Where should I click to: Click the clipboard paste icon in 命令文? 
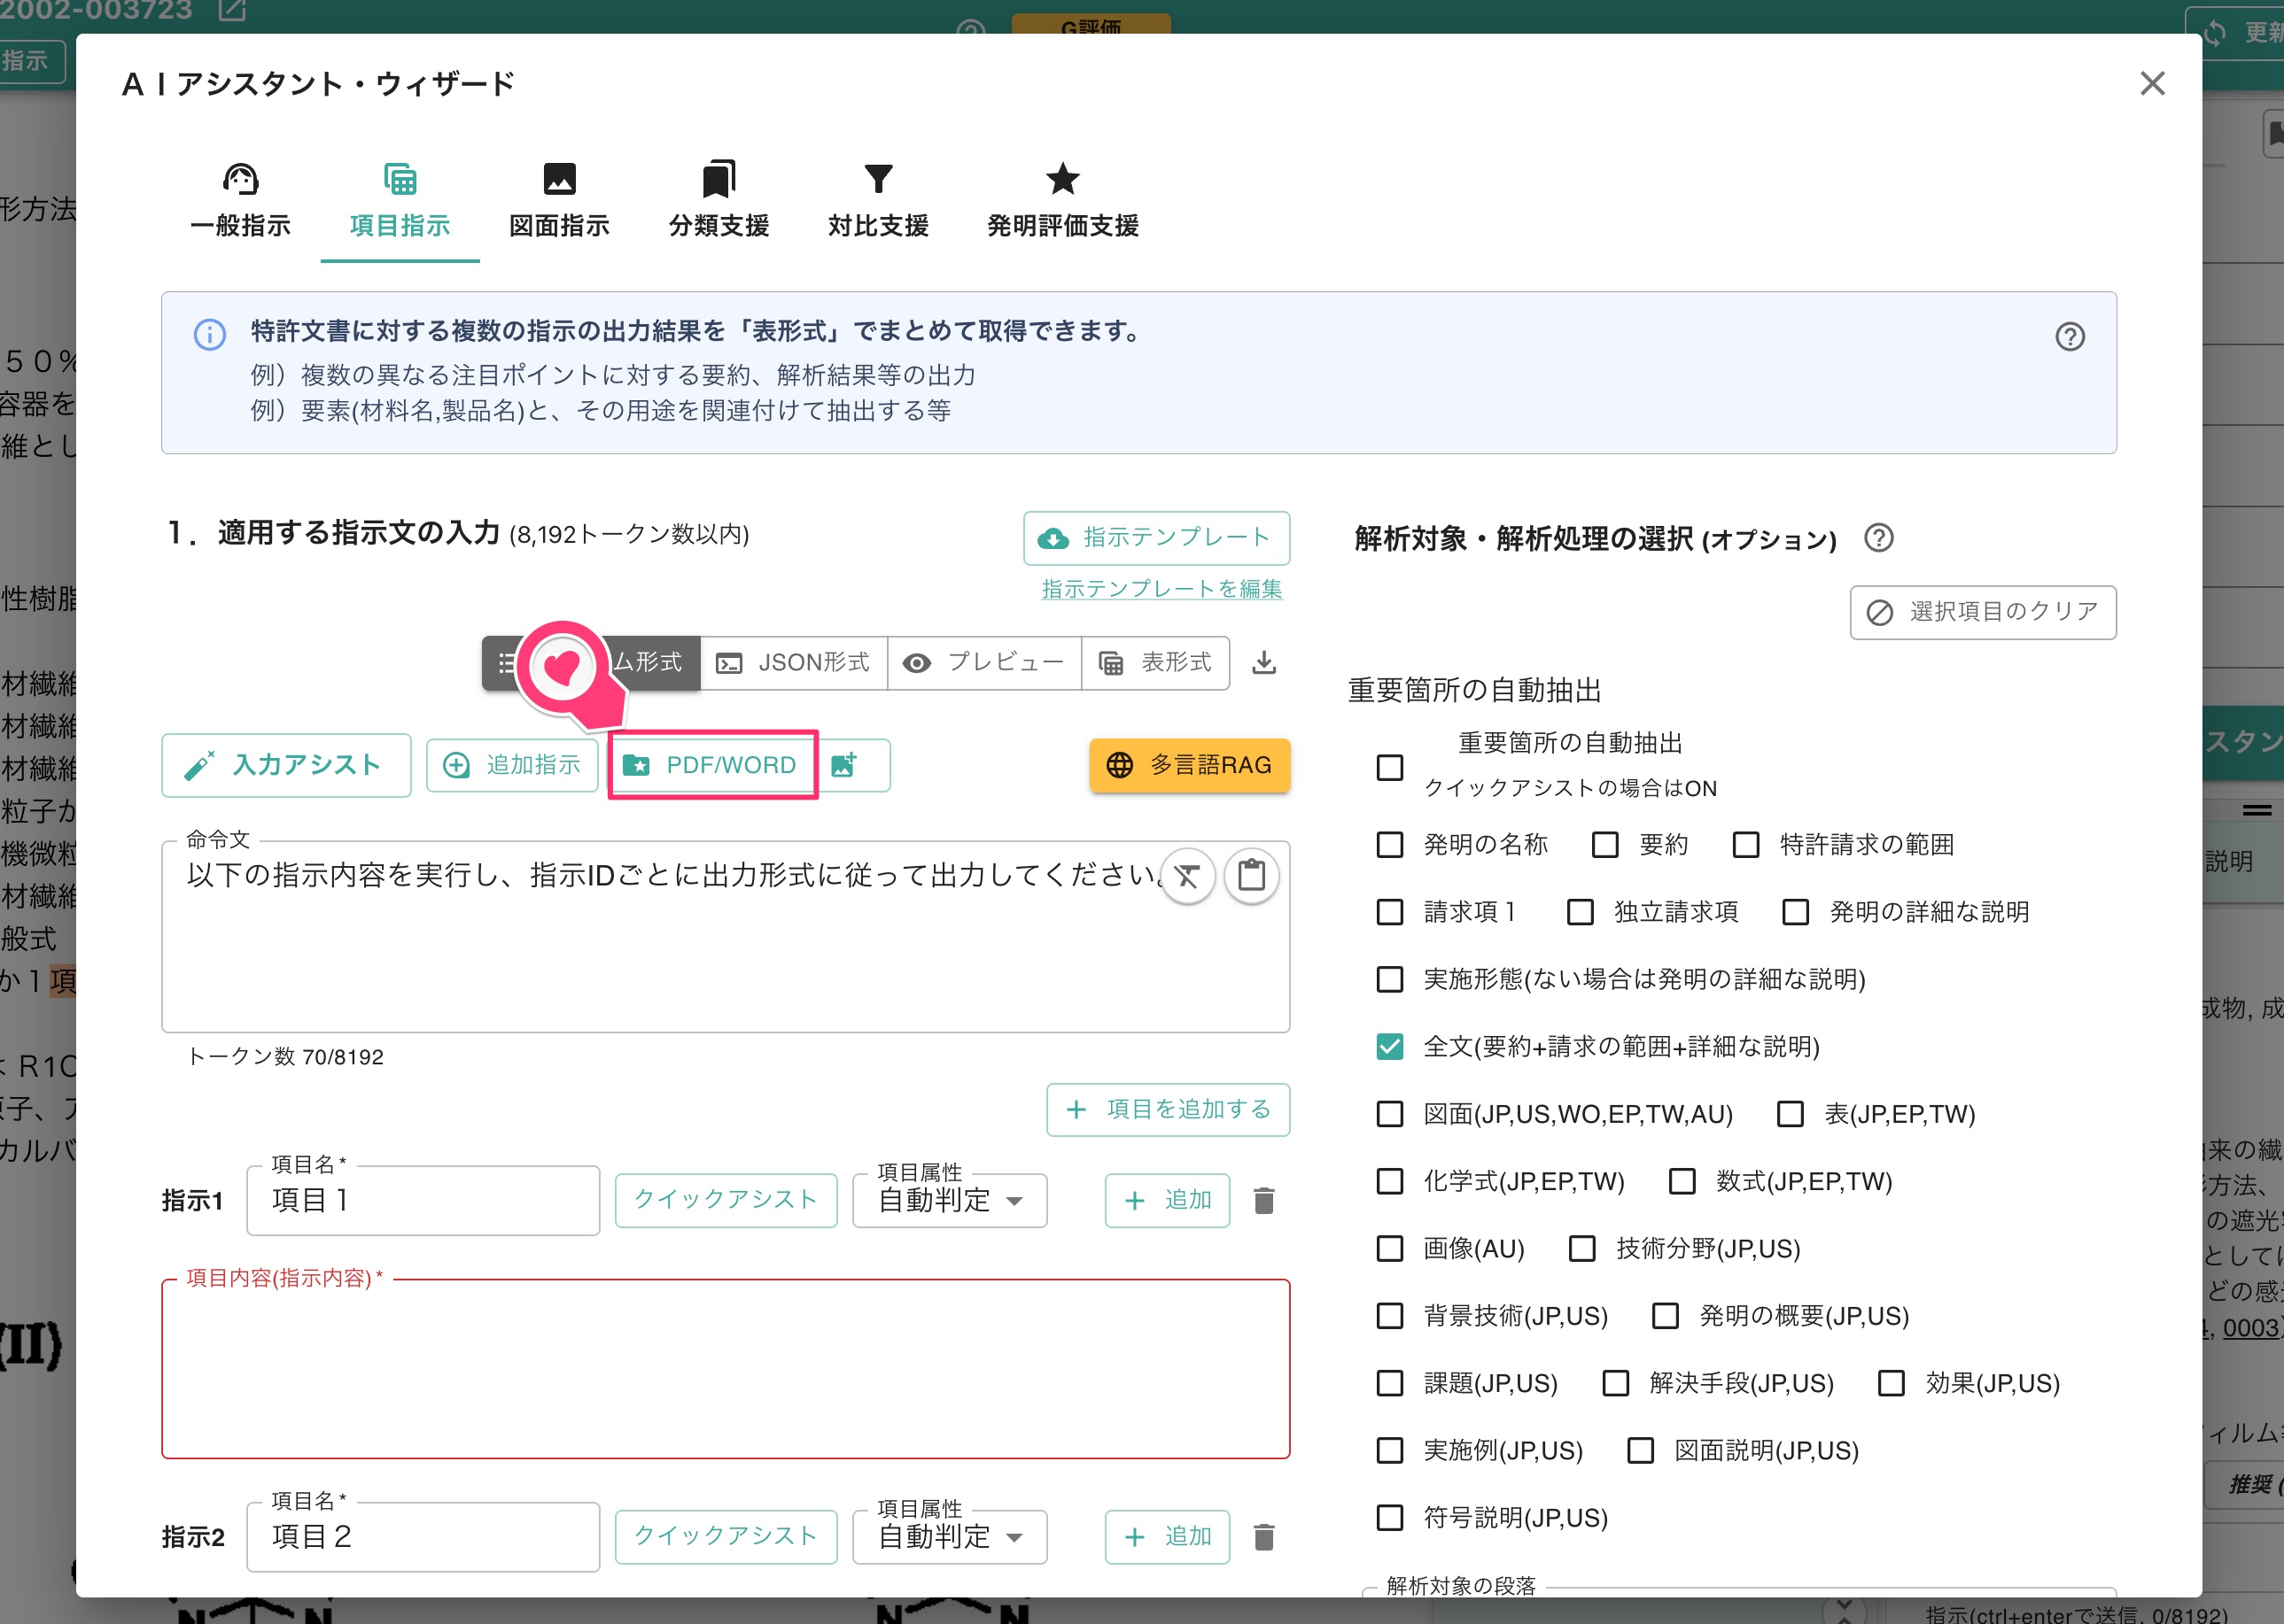[x=1252, y=875]
